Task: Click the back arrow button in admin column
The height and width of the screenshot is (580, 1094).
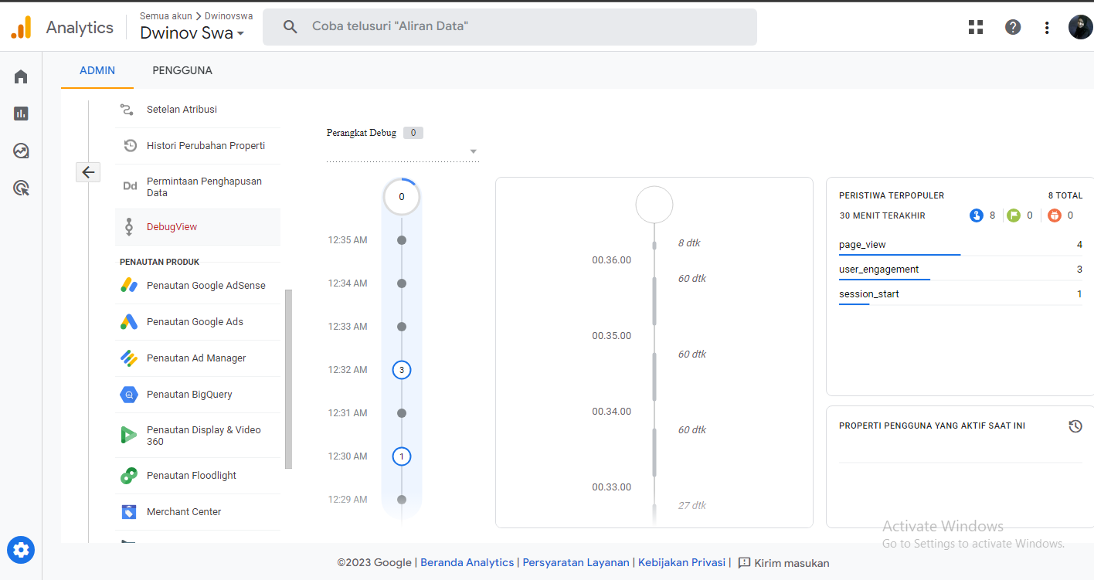Action: pos(88,171)
